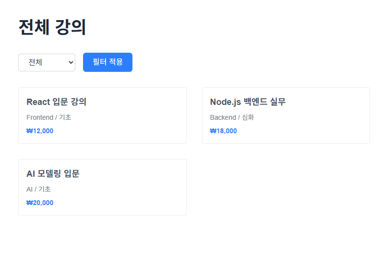Select the Backend course card
Screen dimensions: 382x263
tap(286, 115)
